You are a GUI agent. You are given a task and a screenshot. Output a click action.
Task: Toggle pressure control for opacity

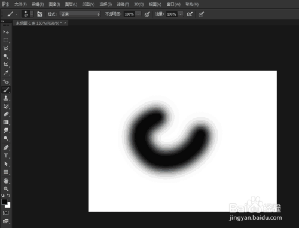pos(147,14)
